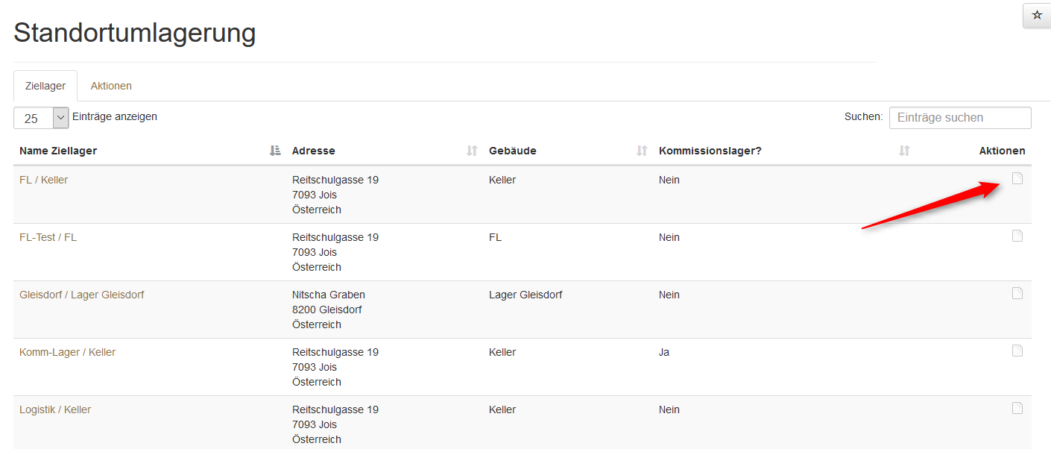1051x449 pixels.
Task: Click the document icon in FL-Test / FL row
Action: tap(1017, 236)
